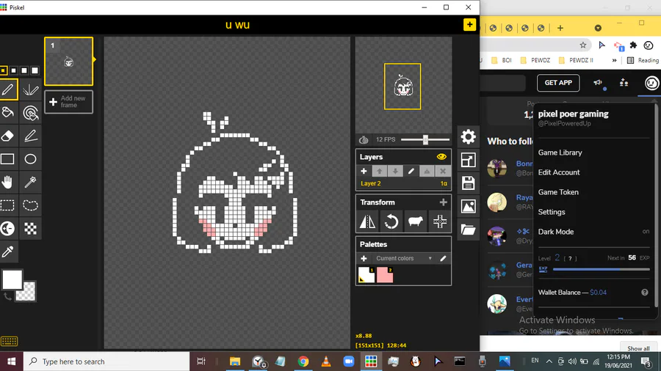Click Windows search box in taskbar

click(x=106, y=361)
